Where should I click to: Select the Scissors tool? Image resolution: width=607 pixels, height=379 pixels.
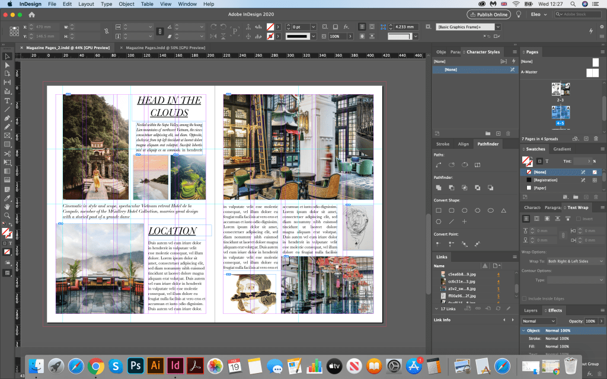pos(7,154)
